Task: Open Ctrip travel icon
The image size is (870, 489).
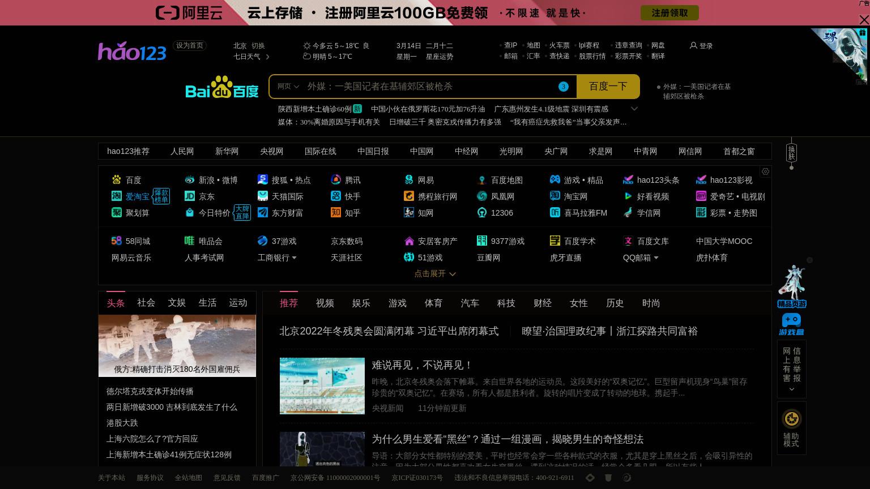Action: point(409,196)
